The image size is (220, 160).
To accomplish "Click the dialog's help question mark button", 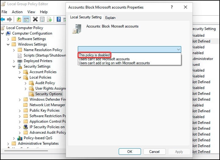I will click(x=172, y=7).
